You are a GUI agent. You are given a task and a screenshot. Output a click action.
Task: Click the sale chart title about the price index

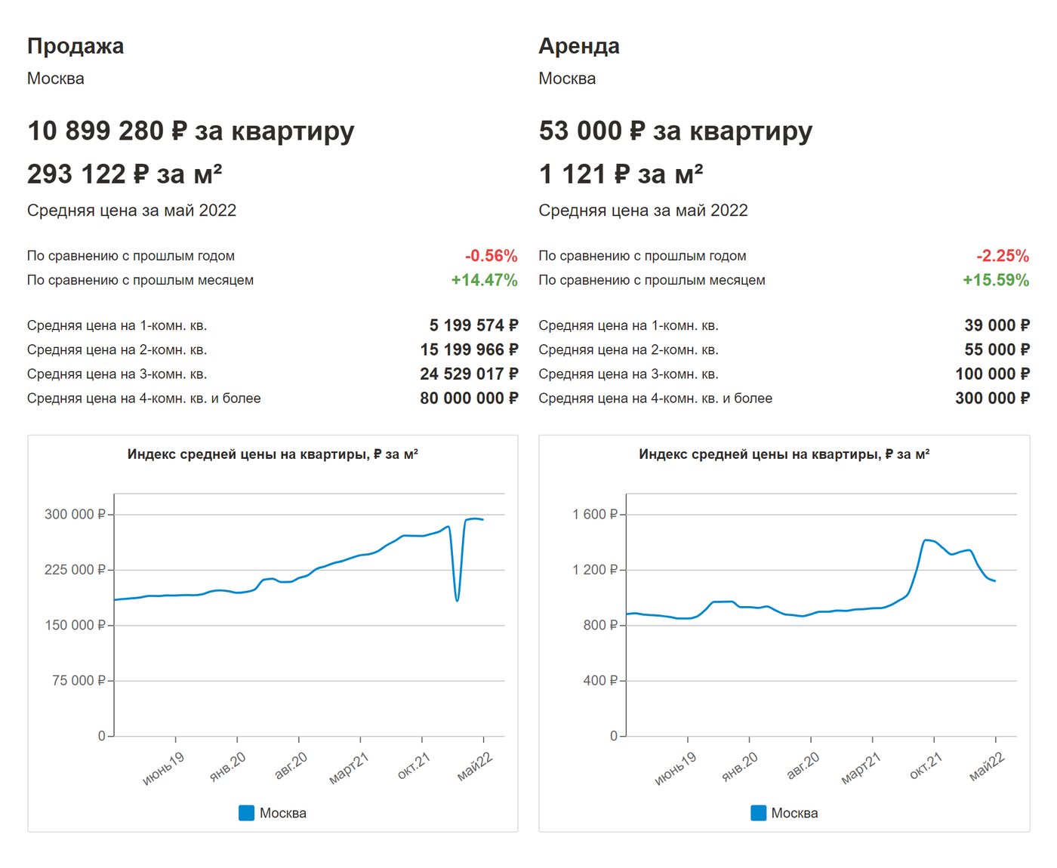pos(273,454)
